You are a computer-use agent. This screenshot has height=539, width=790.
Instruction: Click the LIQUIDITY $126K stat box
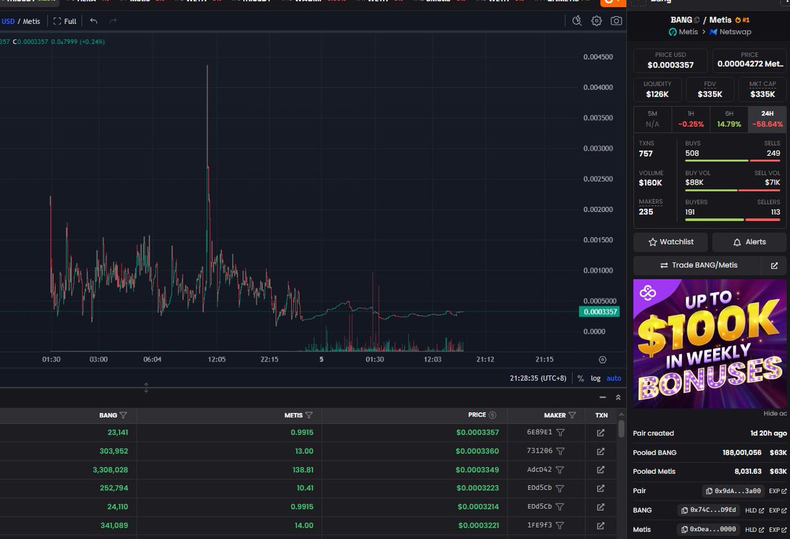coord(657,89)
